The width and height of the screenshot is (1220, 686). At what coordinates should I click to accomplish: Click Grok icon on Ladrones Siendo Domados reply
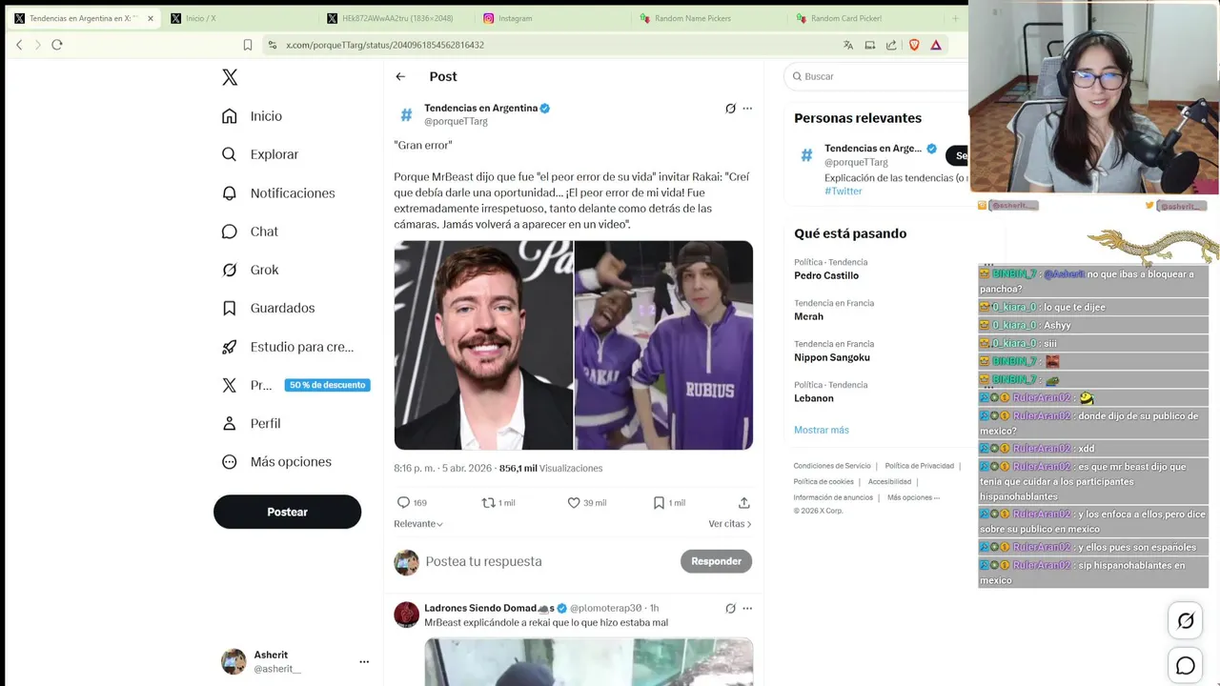coord(730,608)
